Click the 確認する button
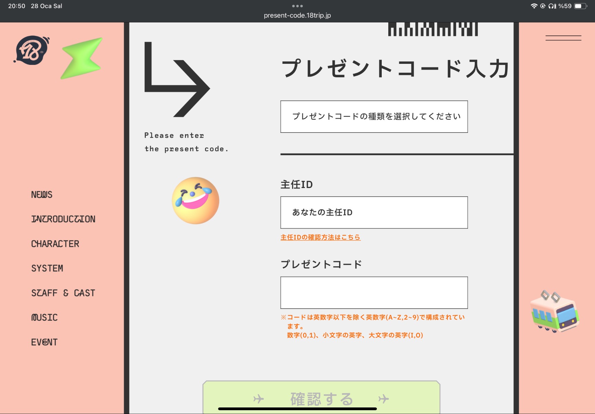 321,397
